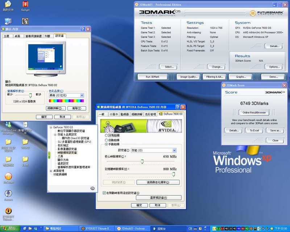Click the 偵測最佳化頻率 button
Viewport: 290px width, 232px height.
coord(158,182)
